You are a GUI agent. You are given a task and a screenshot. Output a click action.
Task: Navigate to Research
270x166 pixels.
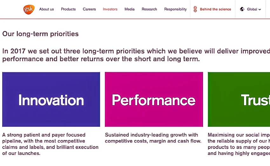point(149,9)
